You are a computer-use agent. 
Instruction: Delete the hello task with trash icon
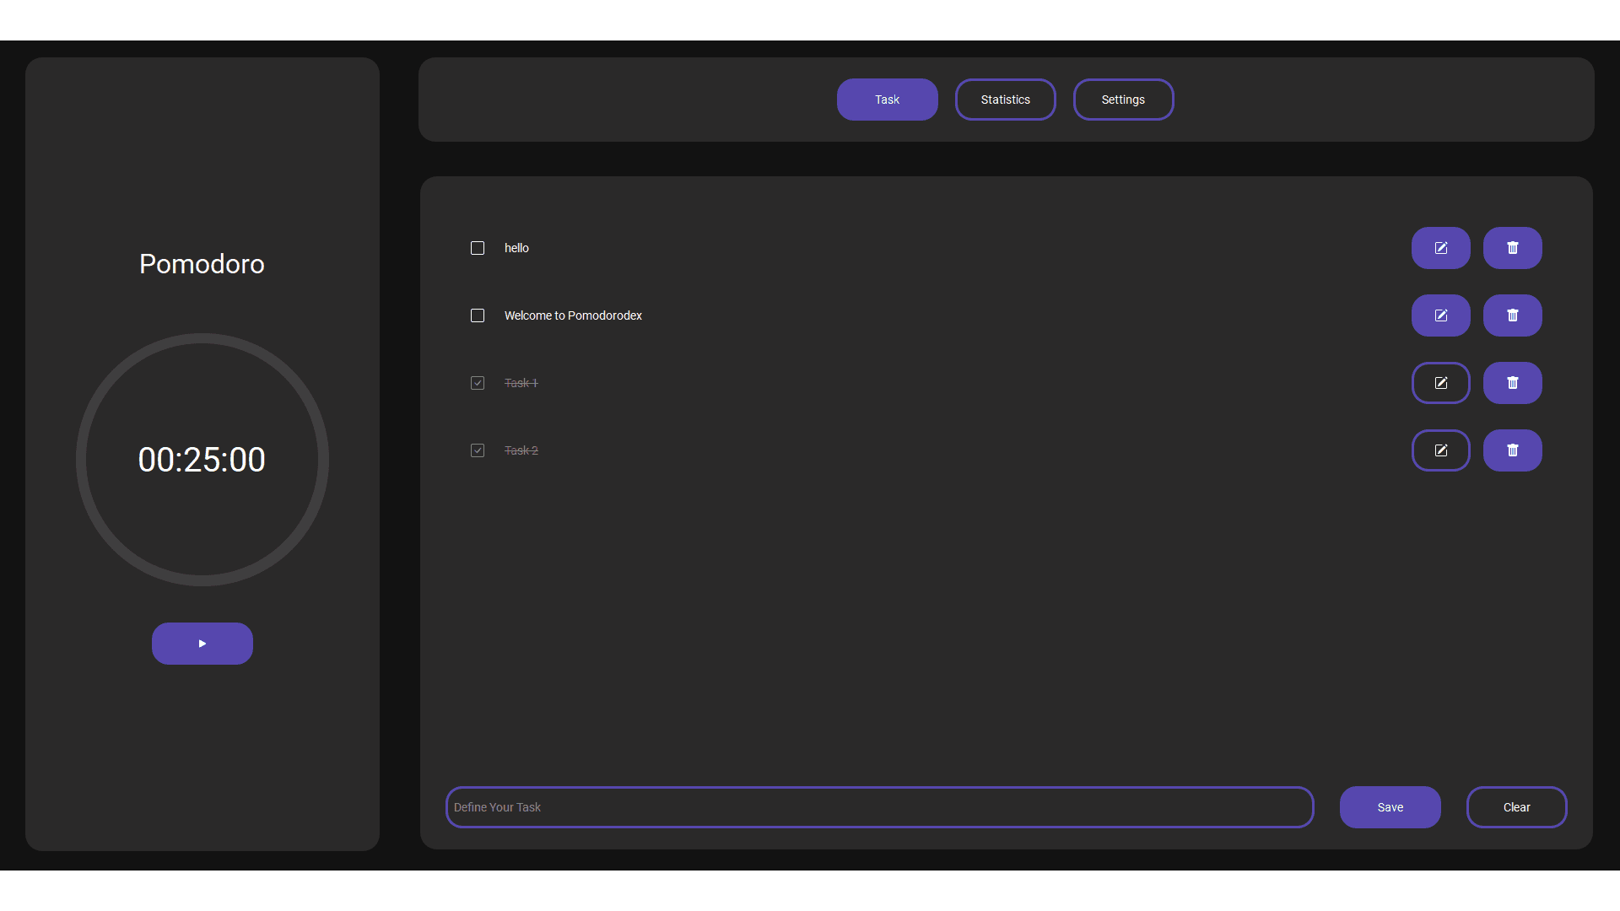point(1512,248)
